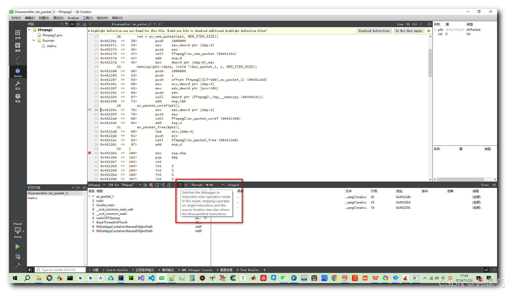This screenshot has width=506, height=292.
Task: Click the Step Out icon
Action: point(169,185)
